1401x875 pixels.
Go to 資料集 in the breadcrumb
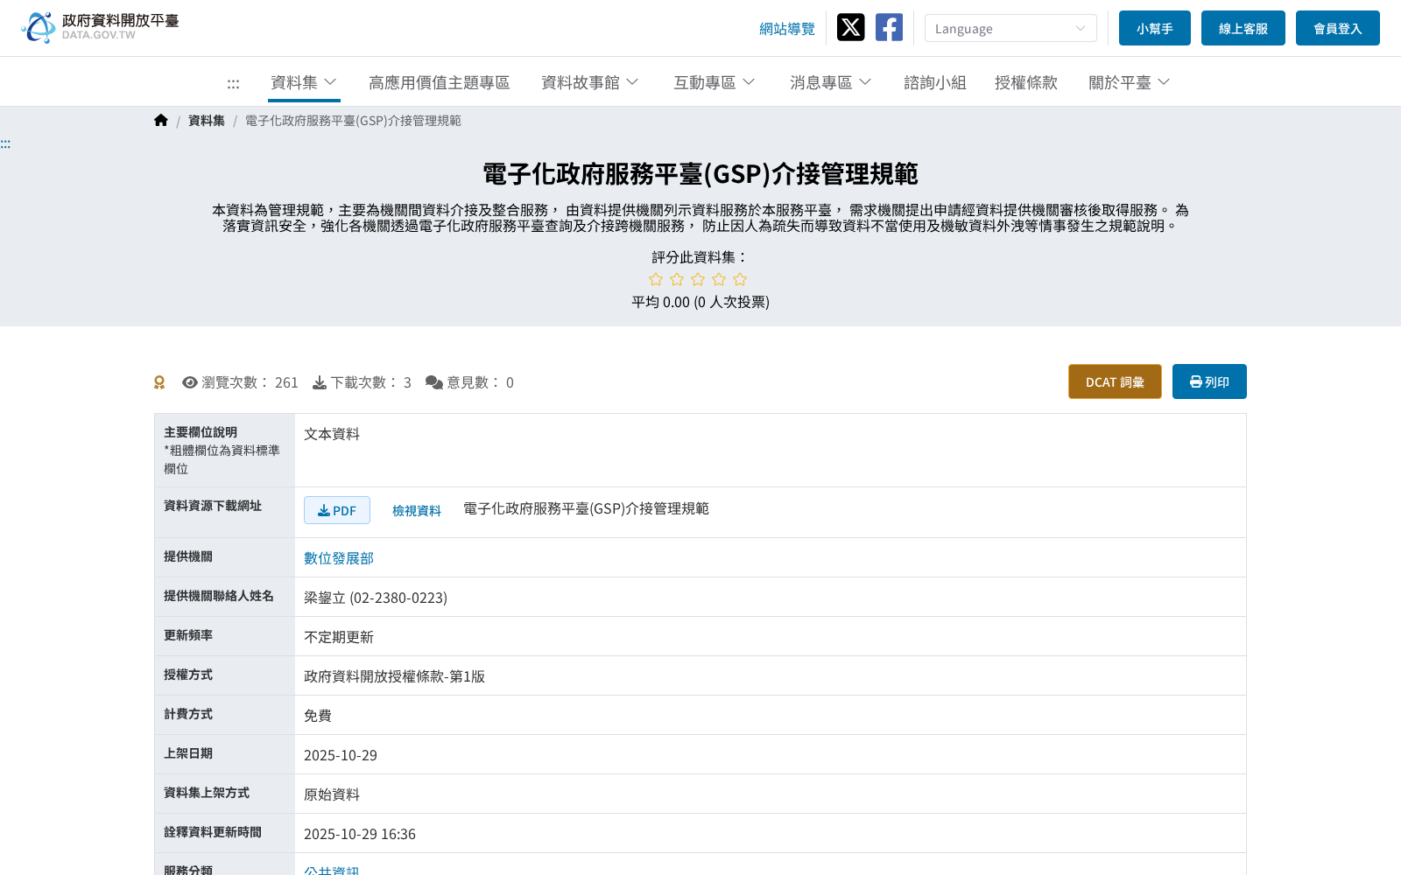tap(207, 121)
